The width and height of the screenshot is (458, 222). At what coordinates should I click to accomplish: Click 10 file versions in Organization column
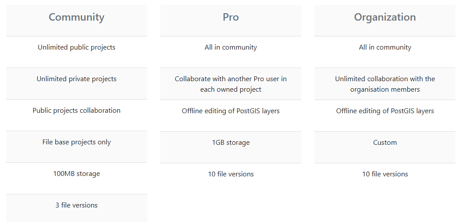[x=385, y=174]
